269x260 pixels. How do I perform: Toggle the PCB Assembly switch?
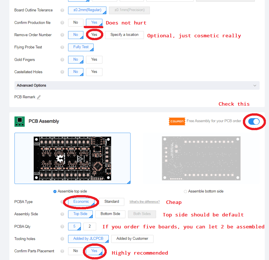click(254, 122)
